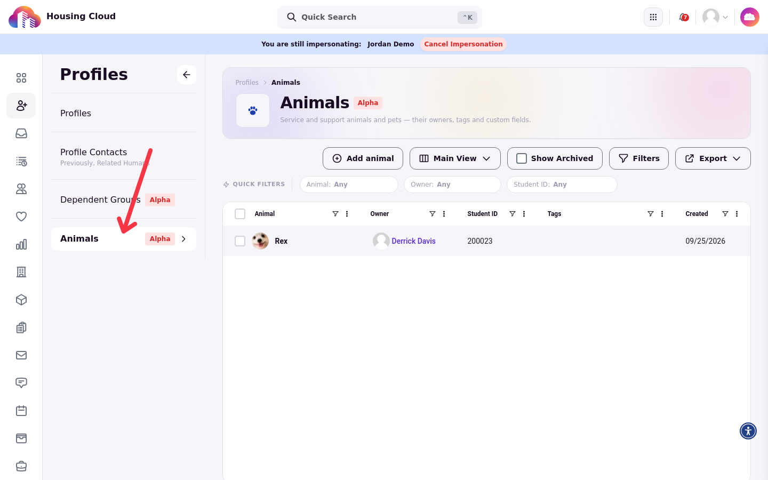Open the accessibility options icon

(748, 431)
